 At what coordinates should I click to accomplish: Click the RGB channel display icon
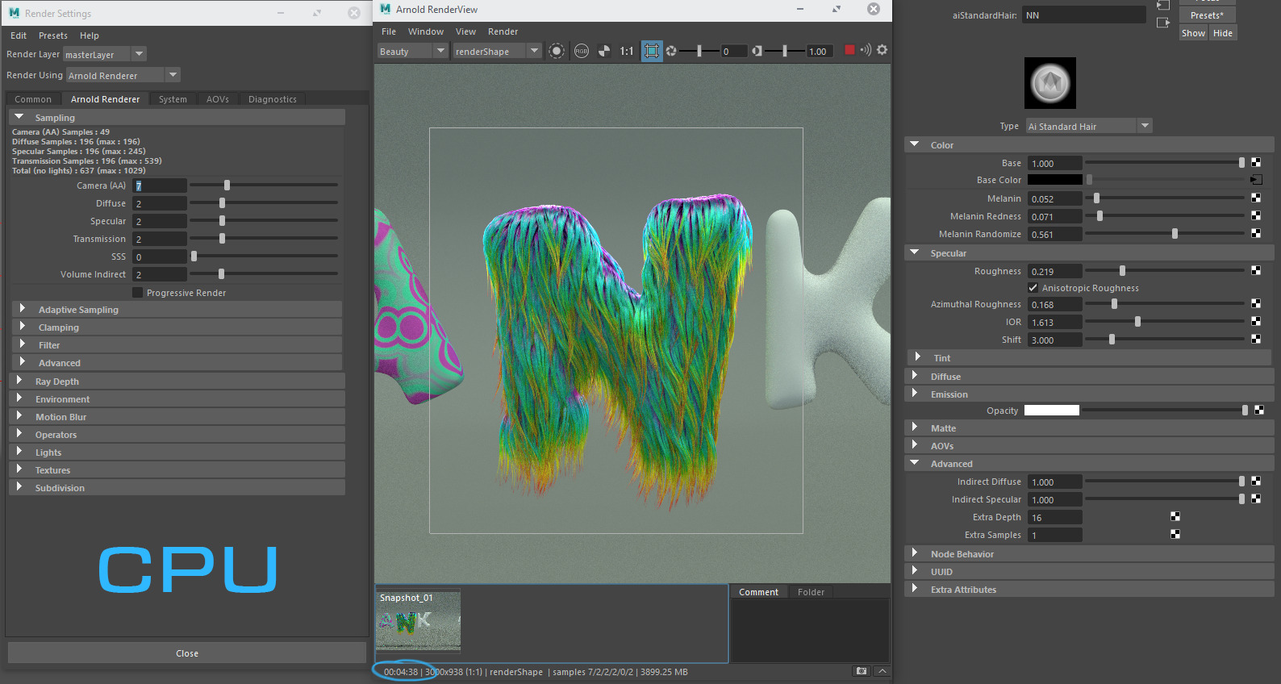(x=582, y=51)
